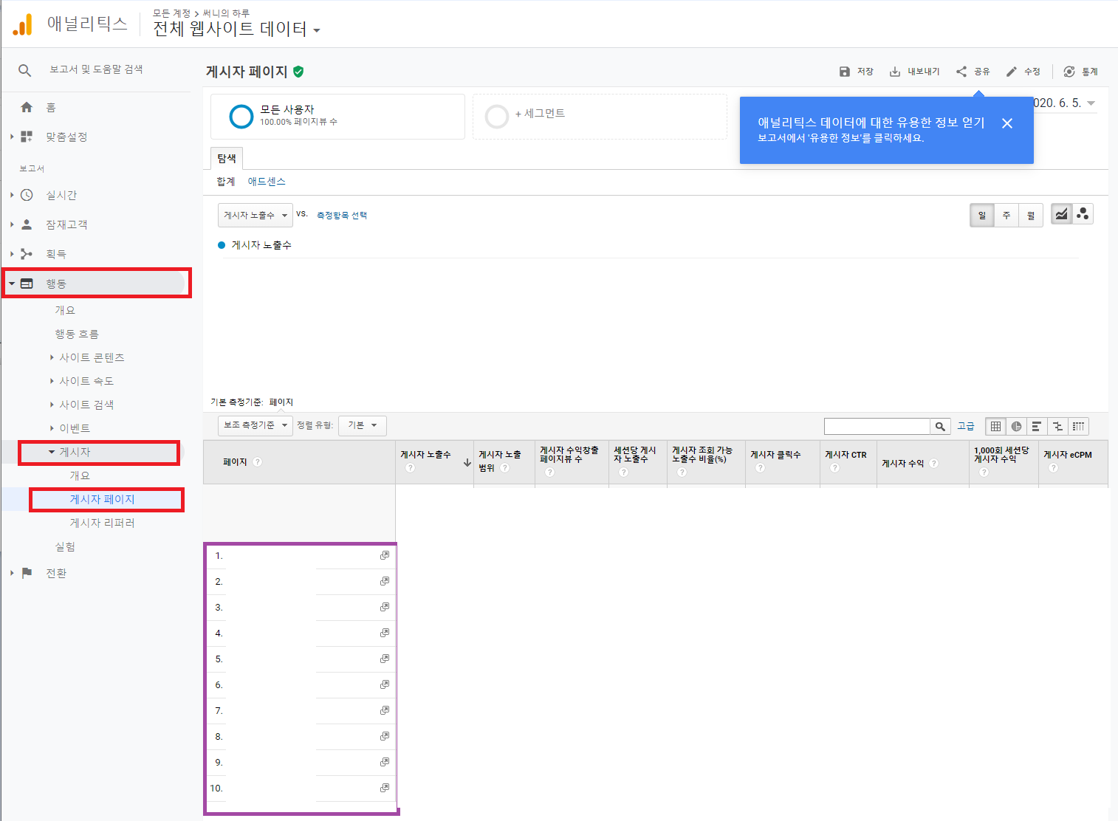
Task: Close the blue insights tooltip
Action: (x=1007, y=123)
